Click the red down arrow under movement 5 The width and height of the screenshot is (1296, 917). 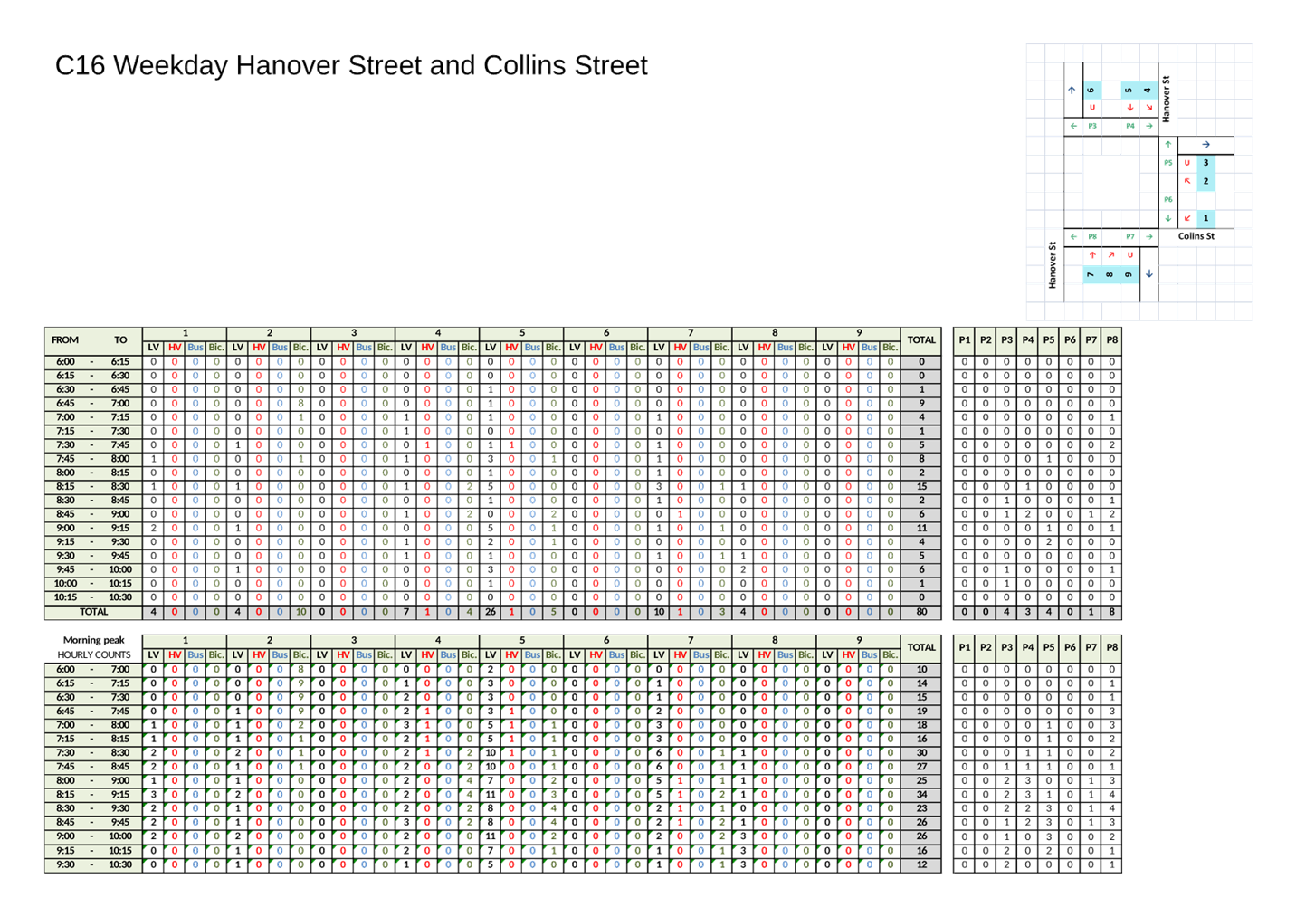pos(1130,108)
